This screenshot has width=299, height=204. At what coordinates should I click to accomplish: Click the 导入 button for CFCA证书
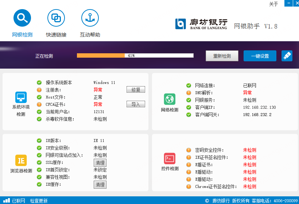click(136, 104)
